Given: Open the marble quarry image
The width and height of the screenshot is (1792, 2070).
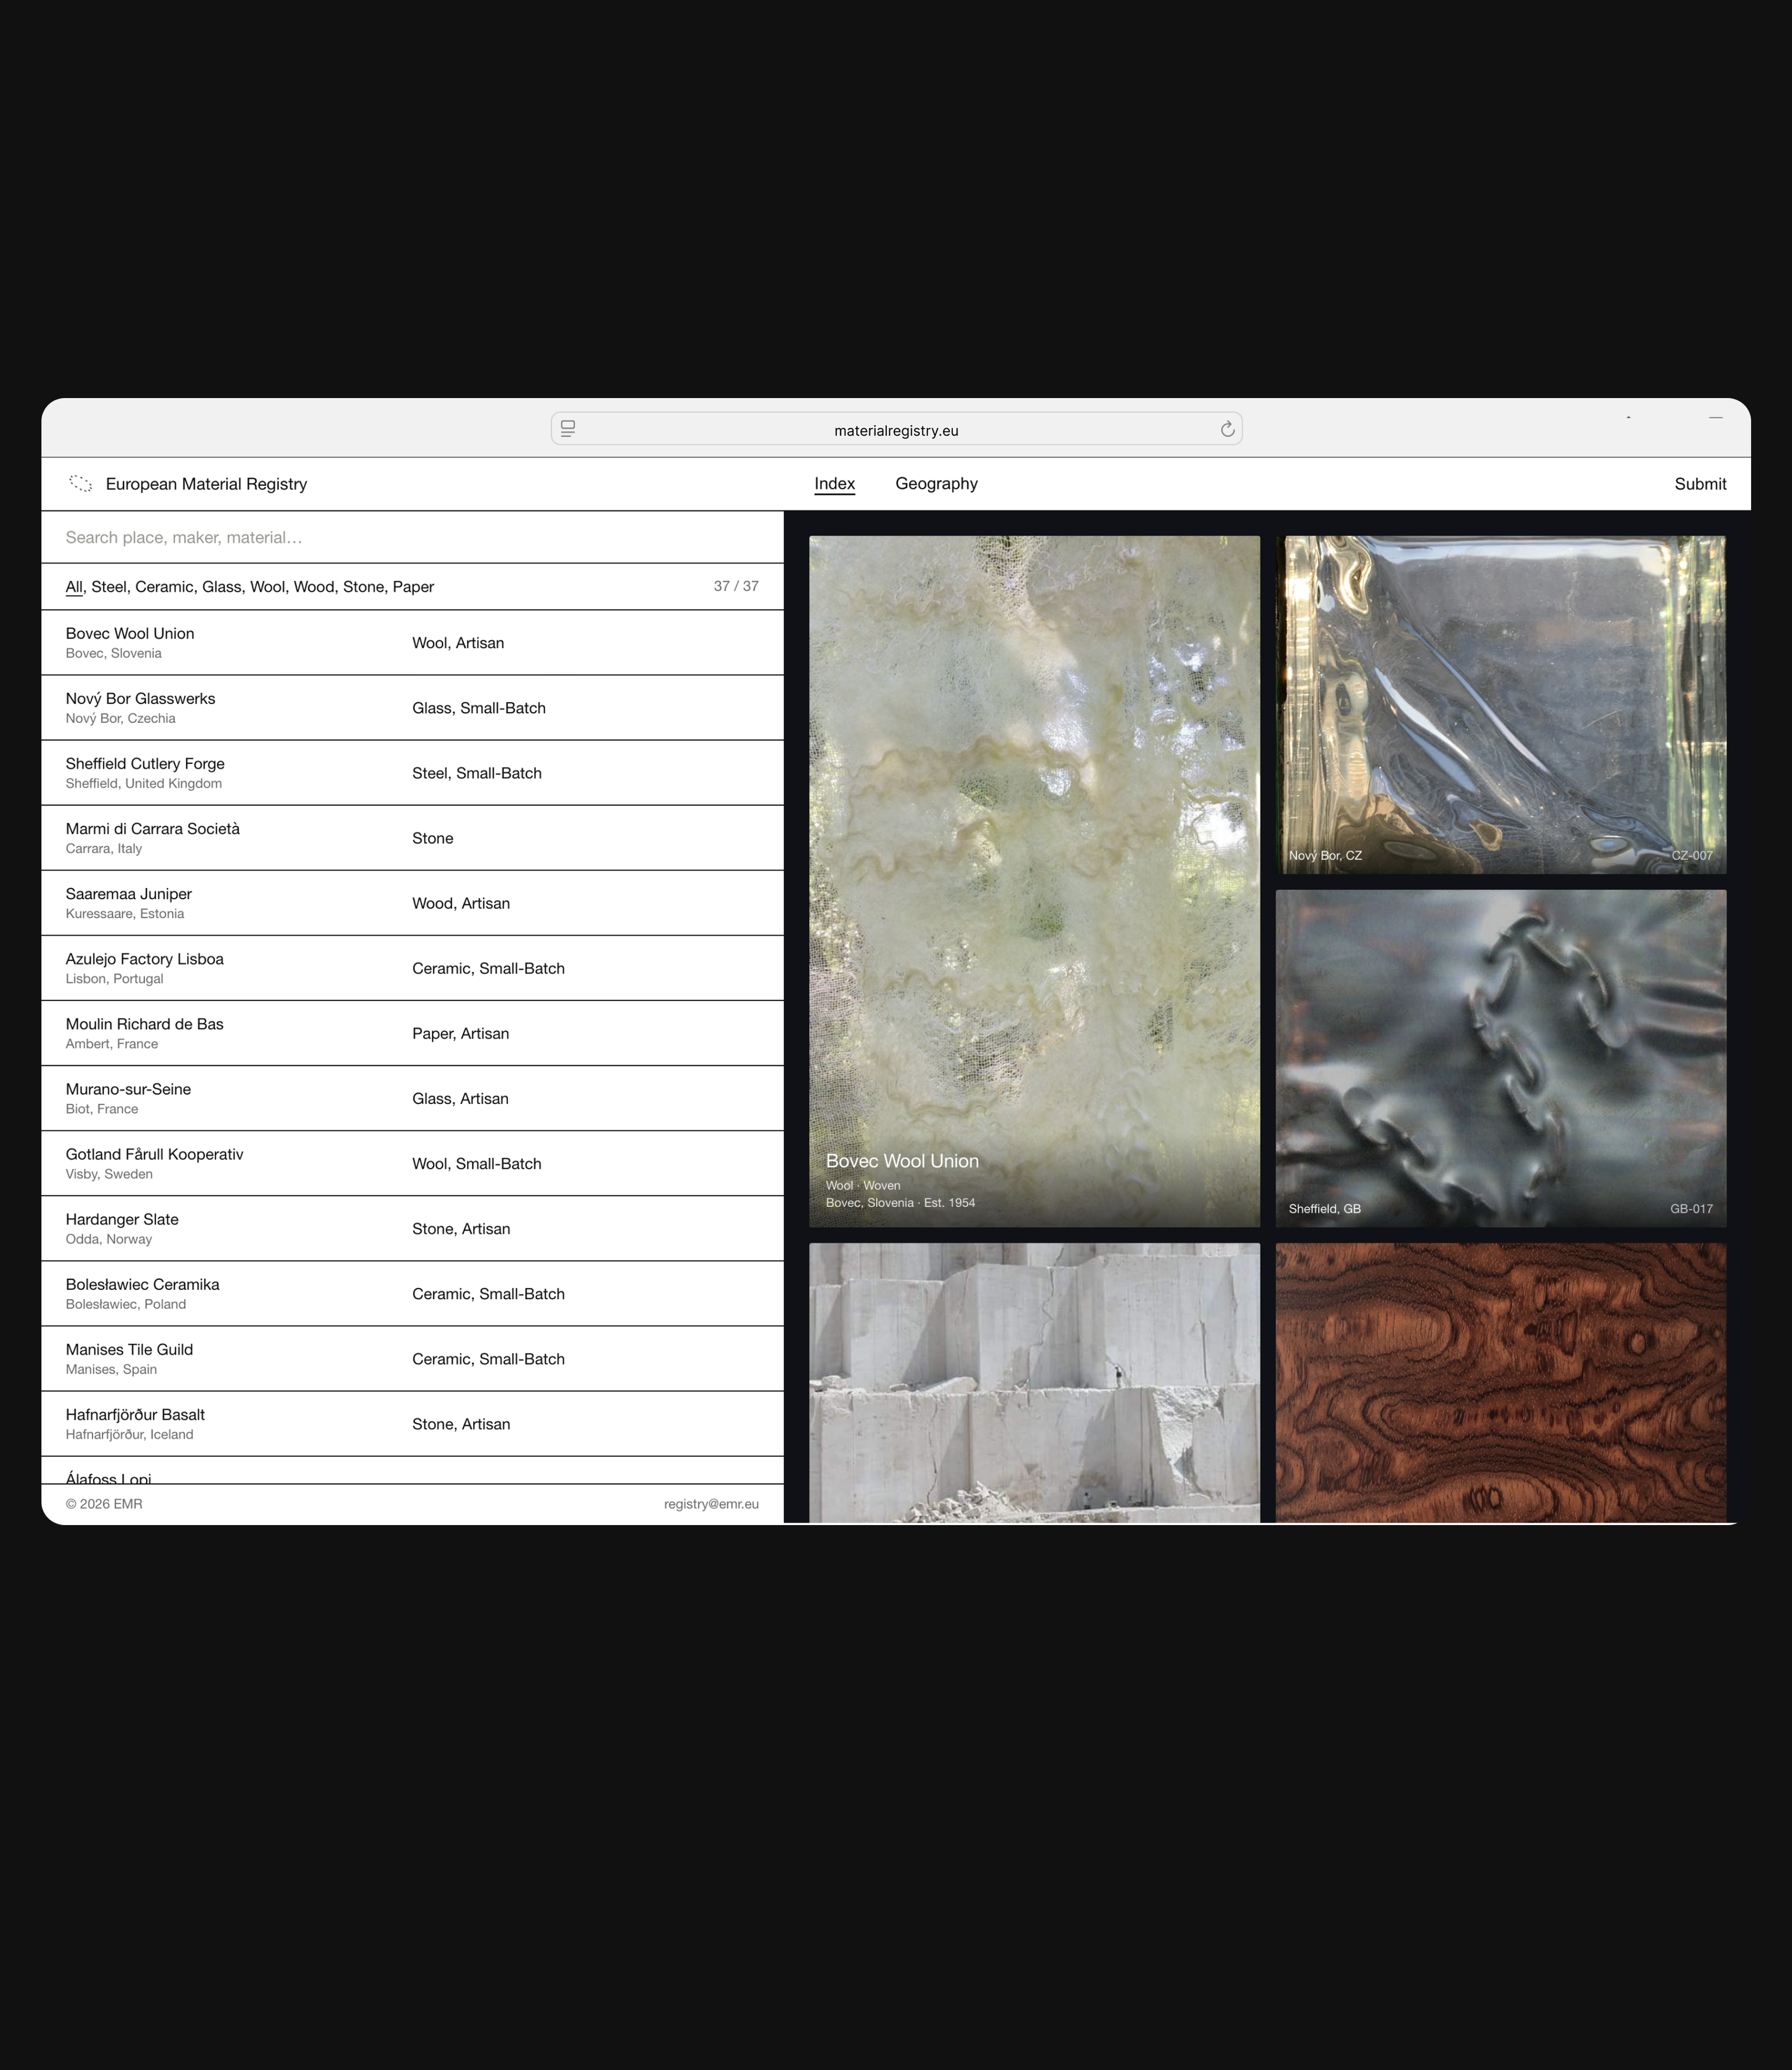Looking at the screenshot, I should click(1034, 1383).
